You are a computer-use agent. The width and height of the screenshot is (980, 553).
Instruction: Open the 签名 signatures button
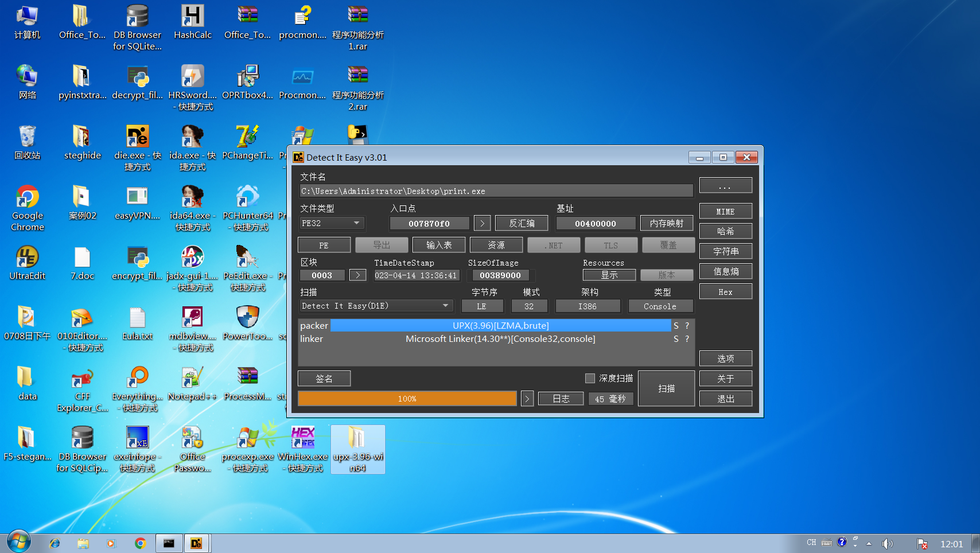point(324,379)
